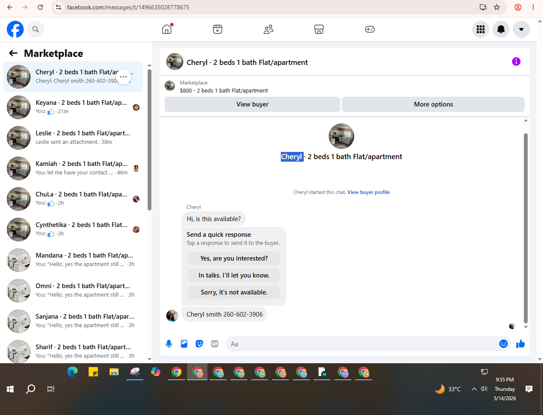Open the Gaming controller icon

pyautogui.click(x=370, y=29)
